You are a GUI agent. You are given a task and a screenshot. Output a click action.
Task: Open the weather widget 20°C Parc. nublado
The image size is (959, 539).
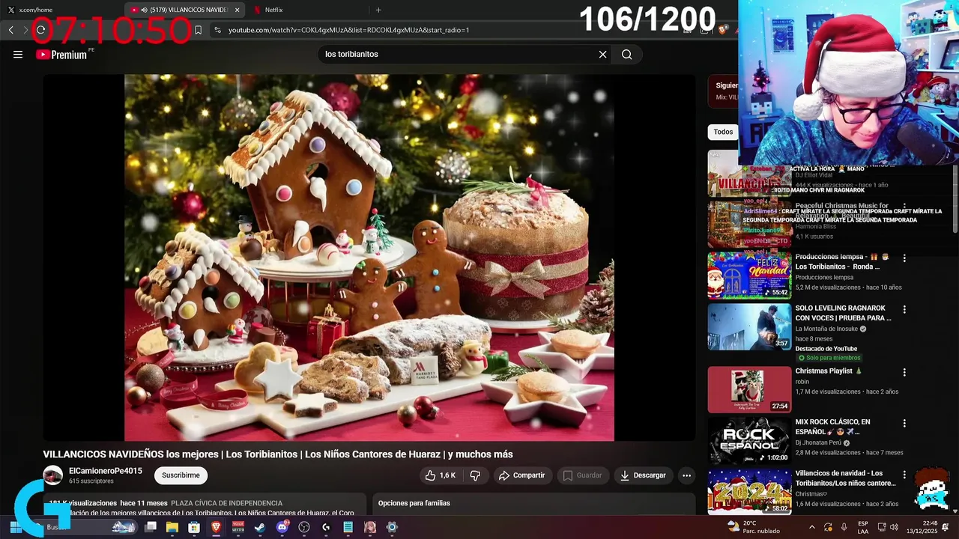tap(754, 527)
